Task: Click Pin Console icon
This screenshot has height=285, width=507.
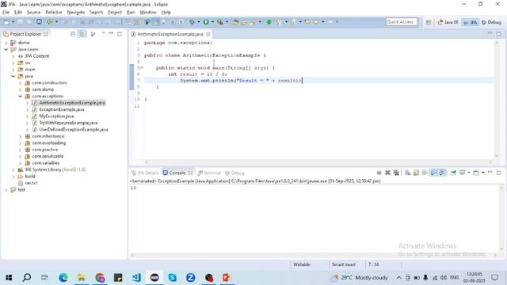Action: pos(453,173)
